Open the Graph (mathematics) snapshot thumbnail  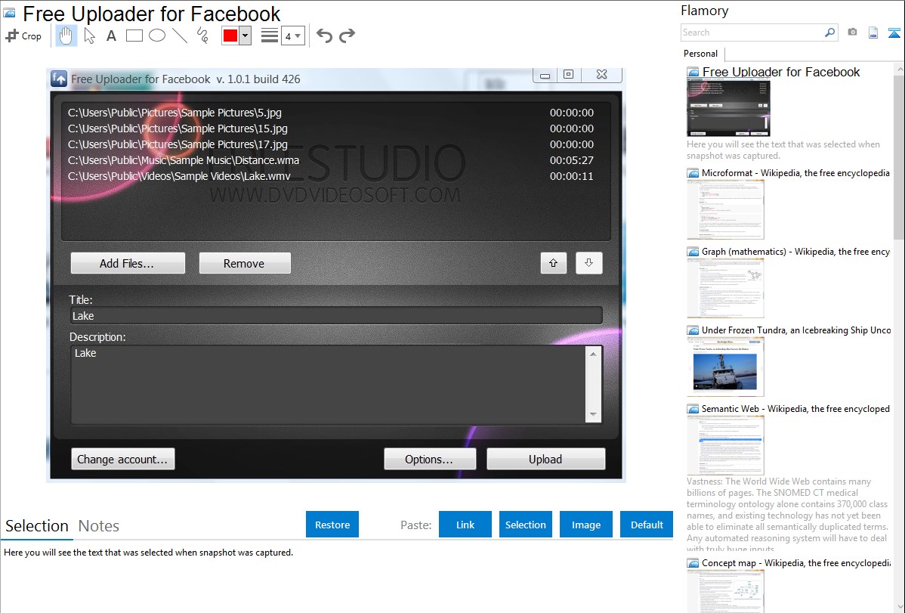point(725,288)
